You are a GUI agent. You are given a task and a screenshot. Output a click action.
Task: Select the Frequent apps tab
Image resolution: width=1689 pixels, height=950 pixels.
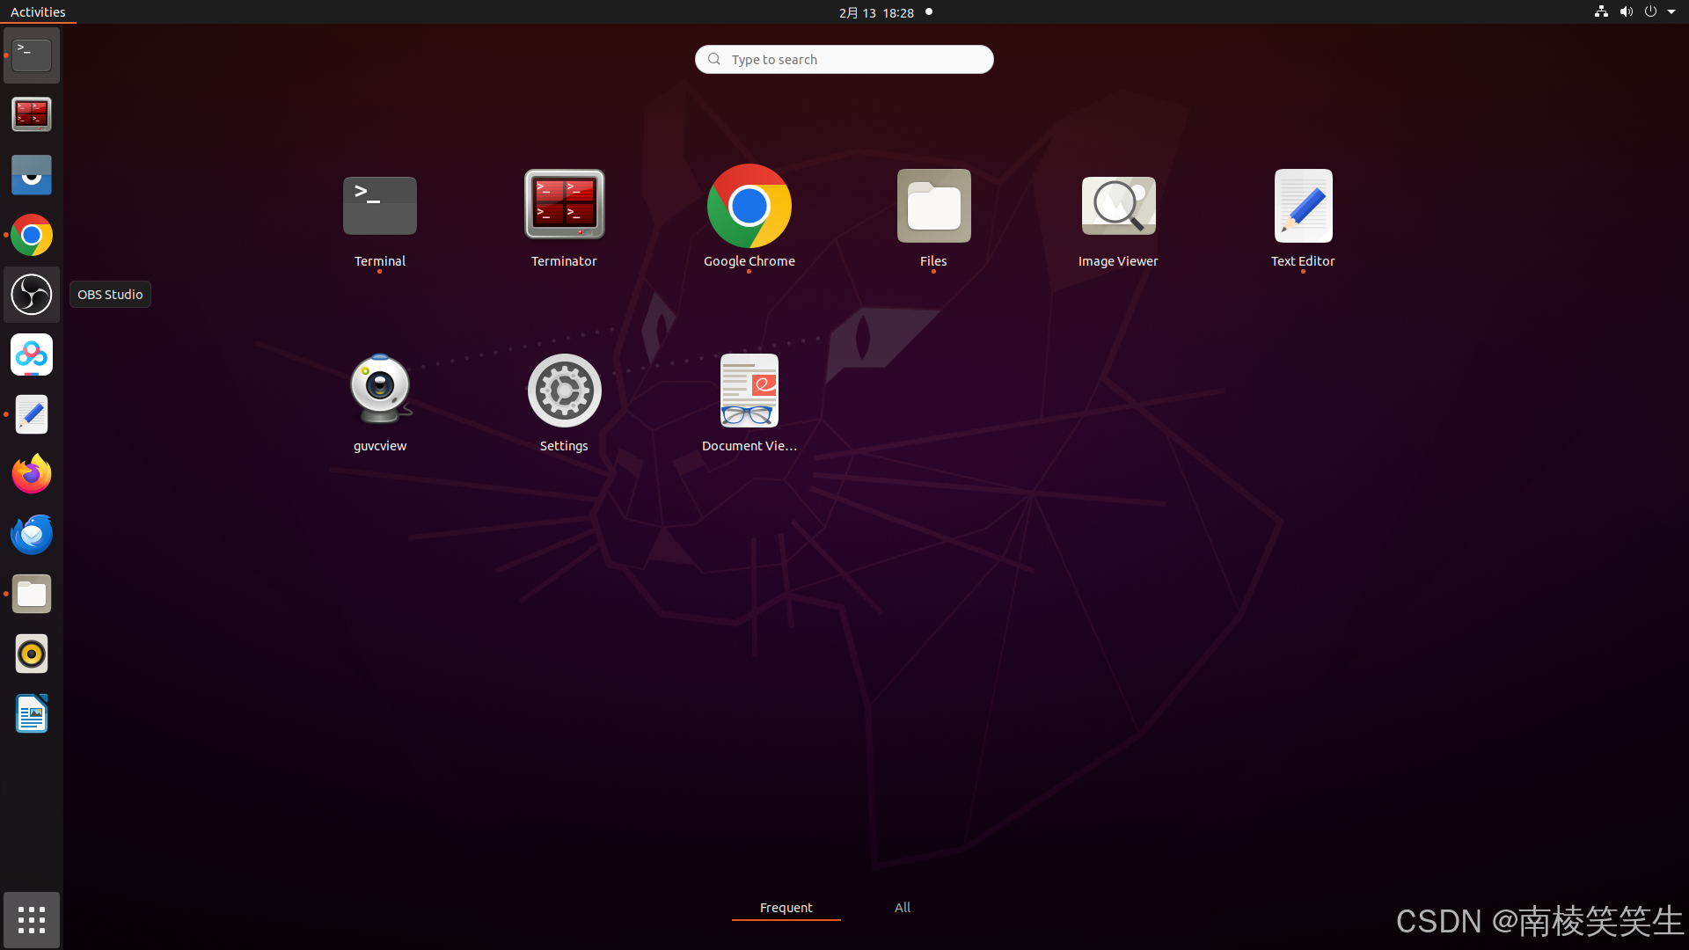[x=786, y=907]
